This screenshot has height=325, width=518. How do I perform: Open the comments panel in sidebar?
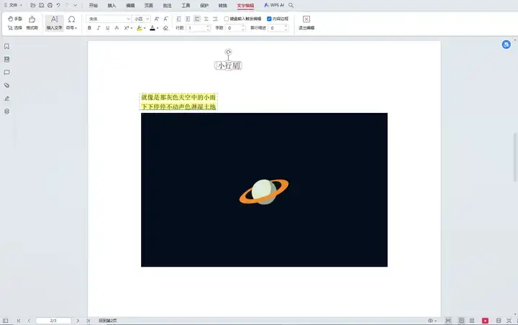point(6,73)
